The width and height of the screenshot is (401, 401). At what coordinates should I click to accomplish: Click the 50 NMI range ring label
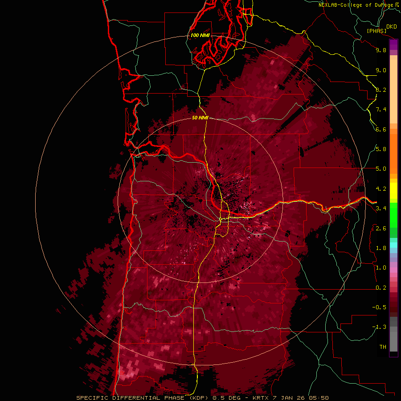(x=200, y=118)
